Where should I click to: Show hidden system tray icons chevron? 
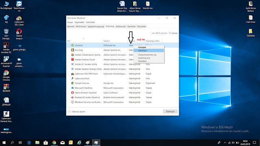225,142
